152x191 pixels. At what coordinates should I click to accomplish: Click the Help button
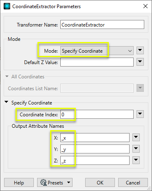coord(19,182)
